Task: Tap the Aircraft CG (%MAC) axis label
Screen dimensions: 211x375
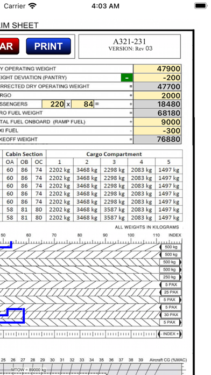Action: tap(168, 360)
